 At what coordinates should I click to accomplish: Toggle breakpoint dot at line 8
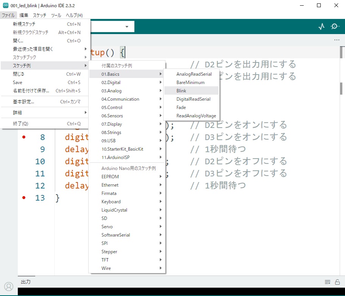(24, 137)
